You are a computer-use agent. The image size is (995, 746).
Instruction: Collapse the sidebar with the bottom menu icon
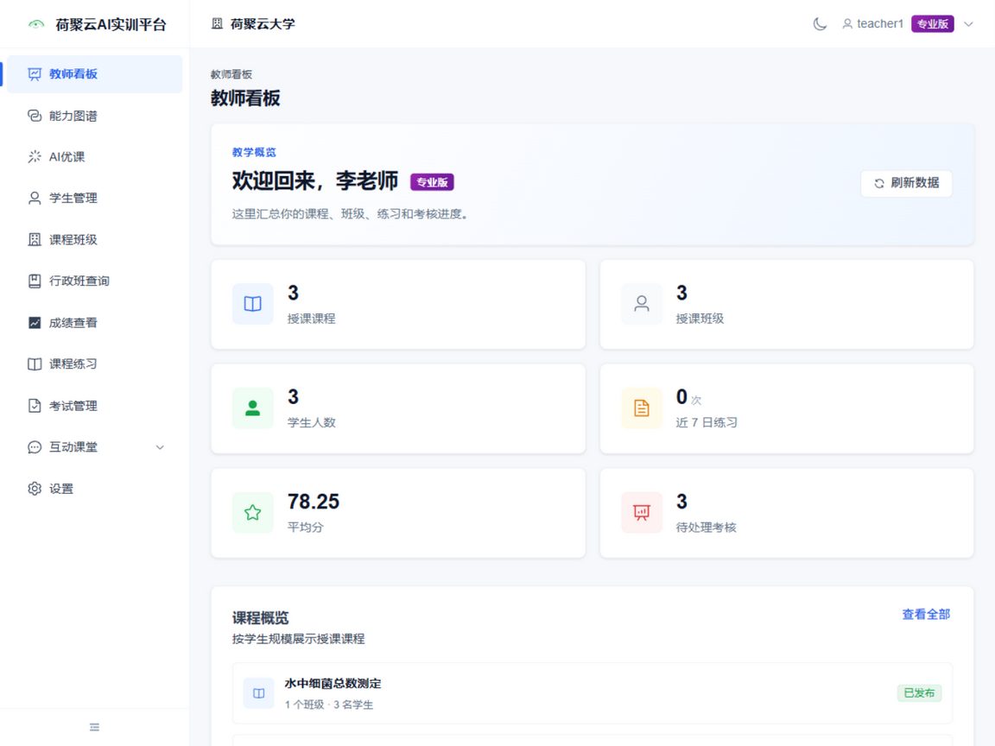click(x=94, y=727)
